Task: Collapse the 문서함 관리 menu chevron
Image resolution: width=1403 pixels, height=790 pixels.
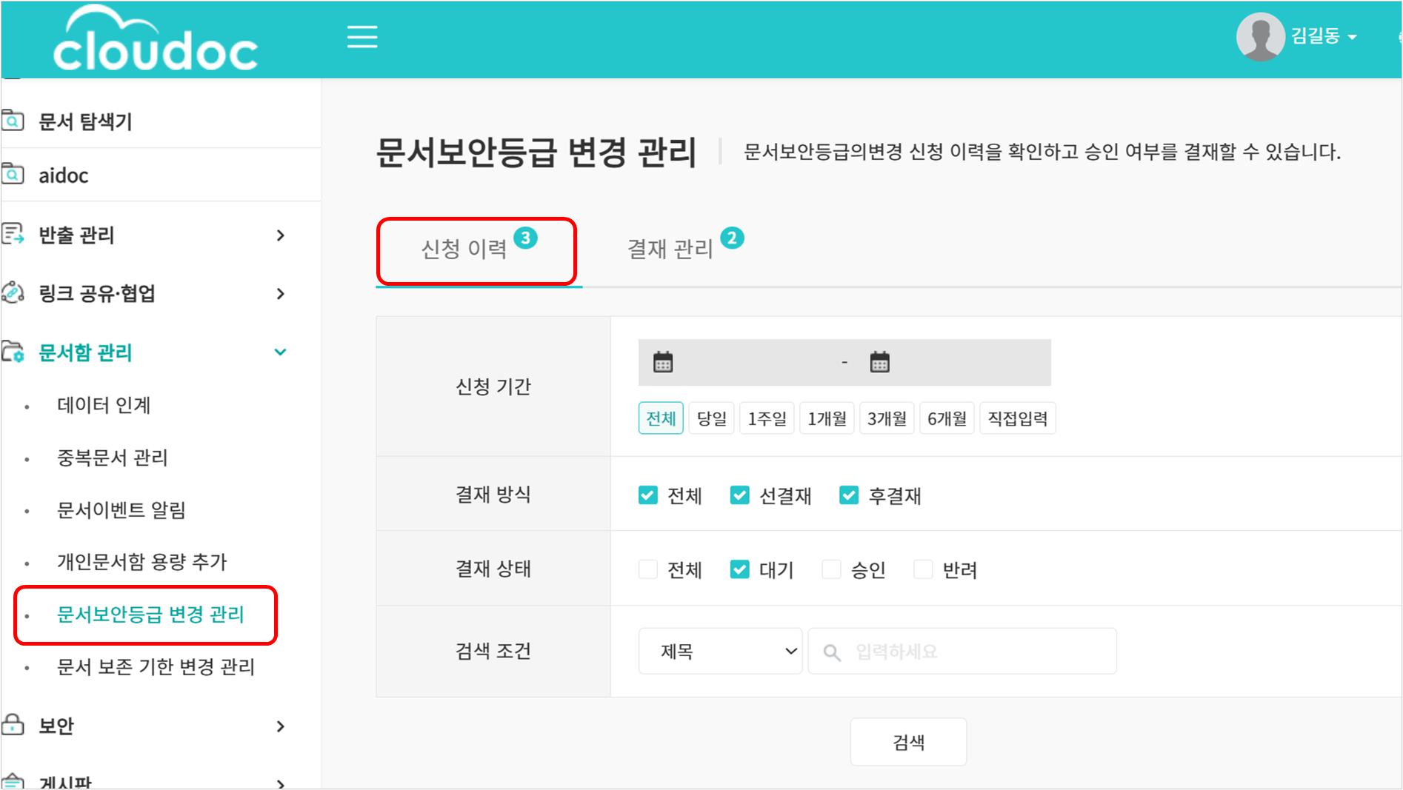Action: point(280,352)
